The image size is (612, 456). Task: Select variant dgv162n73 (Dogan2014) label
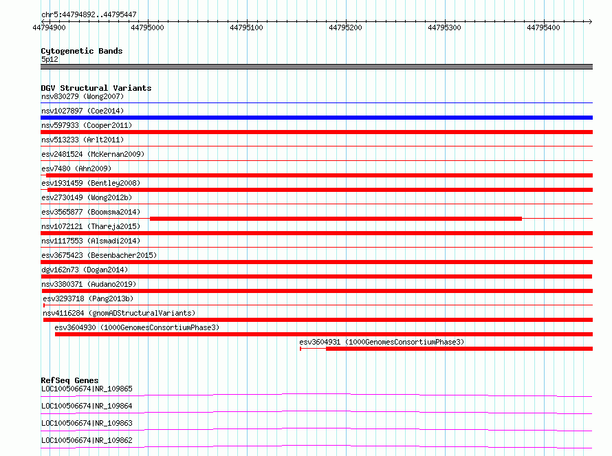pyautogui.click(x=85, y=270)
